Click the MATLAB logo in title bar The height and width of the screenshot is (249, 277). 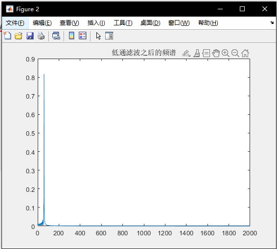(9, 9)
